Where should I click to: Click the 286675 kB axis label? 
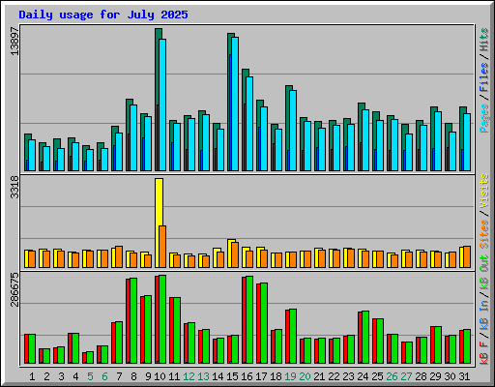15,289
